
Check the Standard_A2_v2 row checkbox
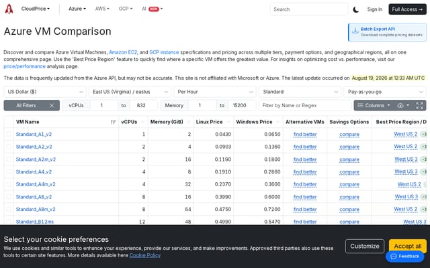point(9,147)
